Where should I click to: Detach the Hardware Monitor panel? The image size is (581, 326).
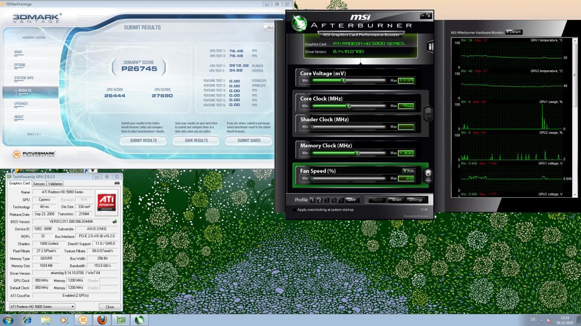514,32
